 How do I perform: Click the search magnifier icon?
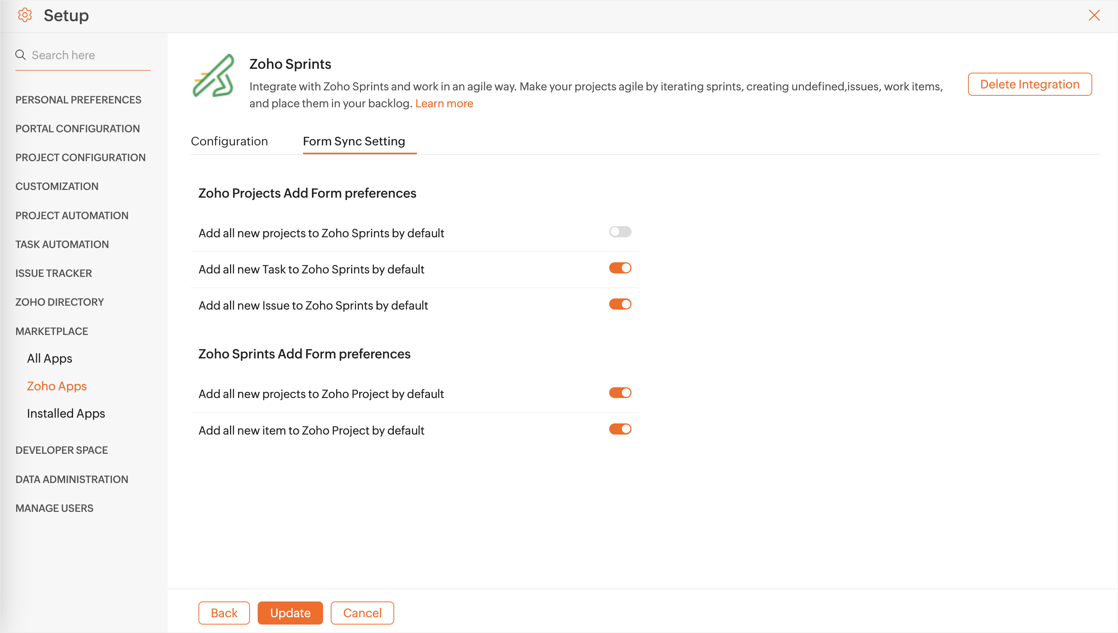tap(20, 55)
